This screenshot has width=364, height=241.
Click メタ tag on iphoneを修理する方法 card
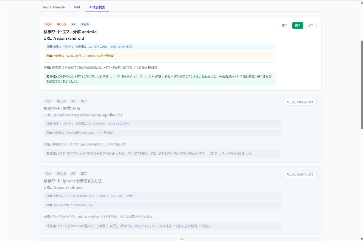coord(73,174)
